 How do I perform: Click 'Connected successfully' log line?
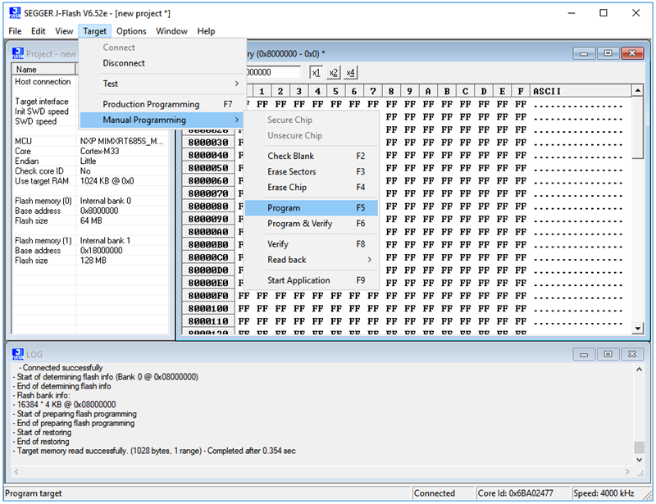[x=61, y=368]
